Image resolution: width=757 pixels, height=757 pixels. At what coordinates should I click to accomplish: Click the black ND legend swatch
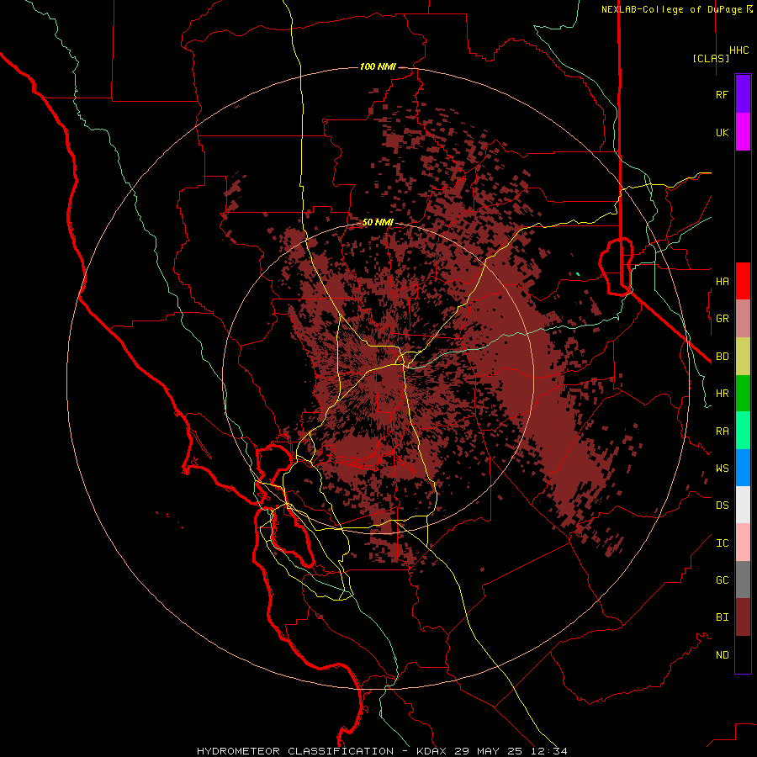coord(743,654)
